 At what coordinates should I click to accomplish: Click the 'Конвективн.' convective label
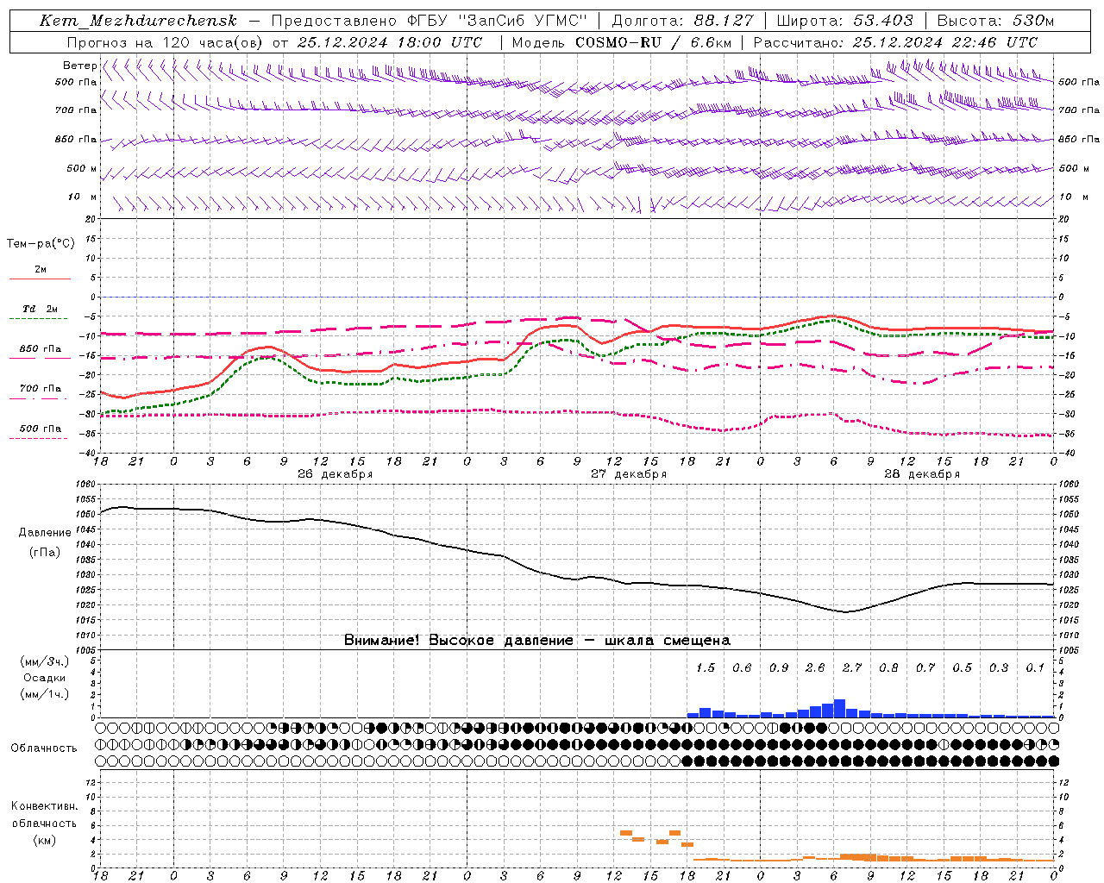pos(45,806)
